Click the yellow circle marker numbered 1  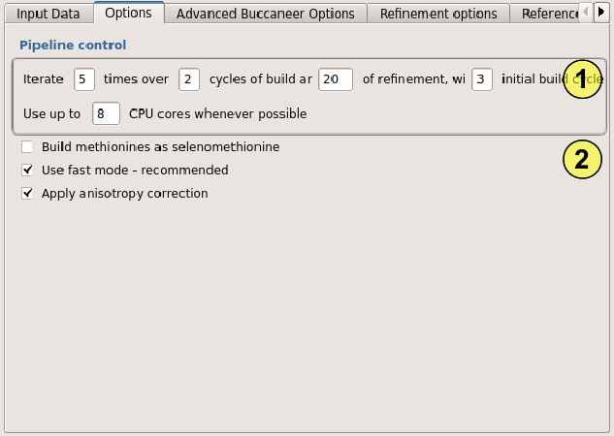(x=582, y=80)
